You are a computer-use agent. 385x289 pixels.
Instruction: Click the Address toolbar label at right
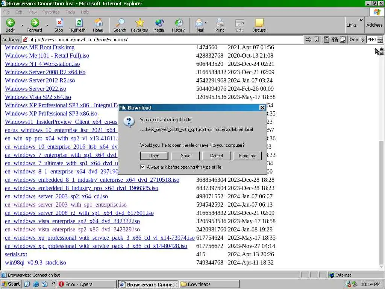[374, 25]
